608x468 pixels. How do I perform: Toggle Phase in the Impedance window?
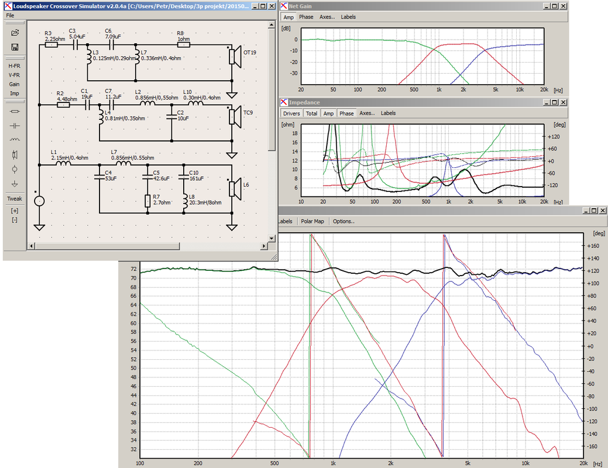pyautogui.click(x=346, y=113)
